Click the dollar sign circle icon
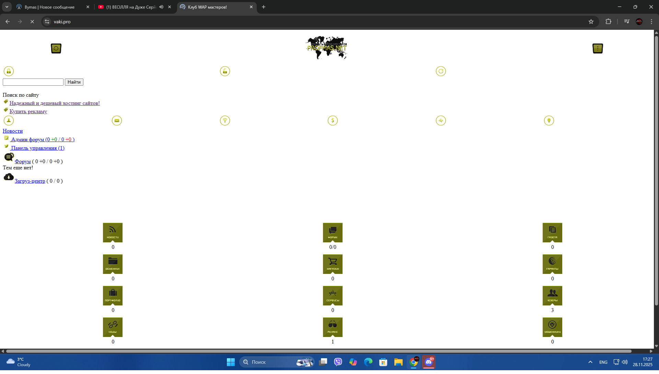 pyautogui.click(x=332, y=120)
